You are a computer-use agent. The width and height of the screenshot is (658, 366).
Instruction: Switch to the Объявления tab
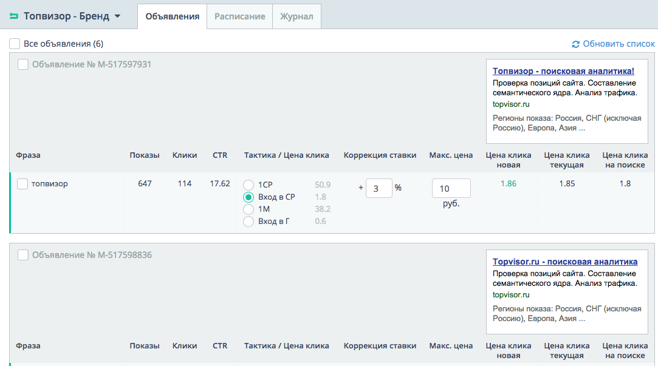click(x=173, y=16)
